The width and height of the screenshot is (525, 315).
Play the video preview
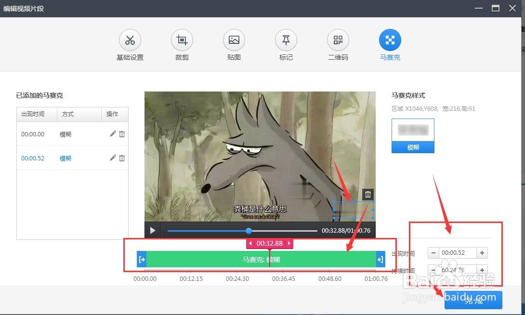point(153,230)
